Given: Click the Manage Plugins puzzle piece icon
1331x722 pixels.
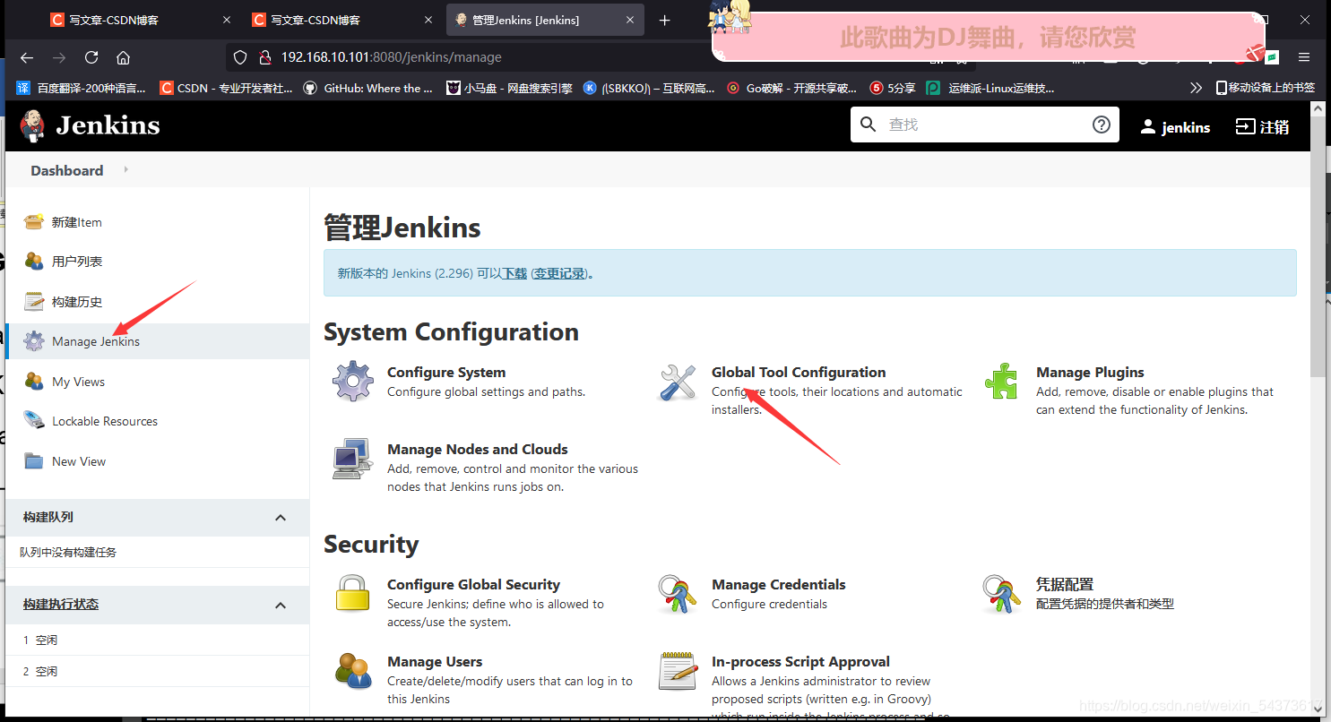Looking at the screenshot, I should [1002, 382].
